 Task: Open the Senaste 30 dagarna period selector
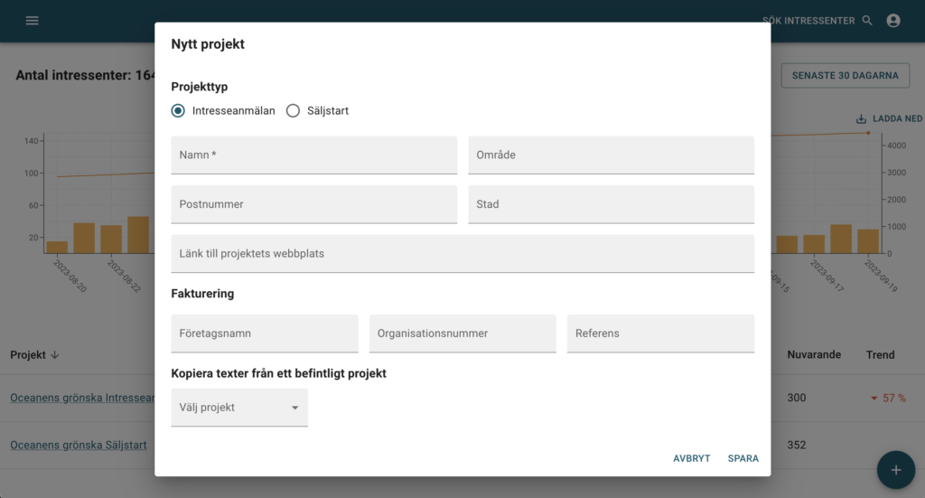coord(845,75)
